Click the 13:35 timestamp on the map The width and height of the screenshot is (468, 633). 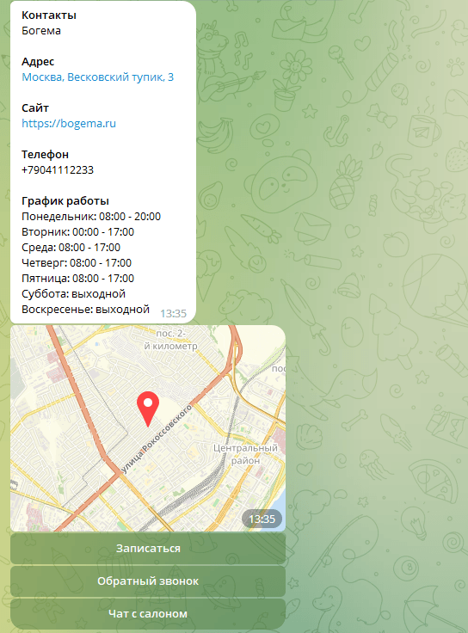click(x=262, y=519)
